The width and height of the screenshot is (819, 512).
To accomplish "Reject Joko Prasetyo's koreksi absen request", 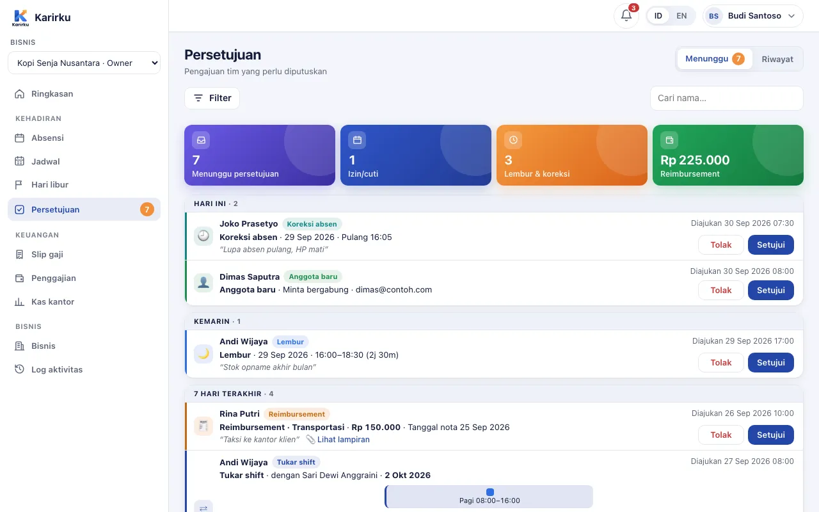I will [x=720, y=244].
